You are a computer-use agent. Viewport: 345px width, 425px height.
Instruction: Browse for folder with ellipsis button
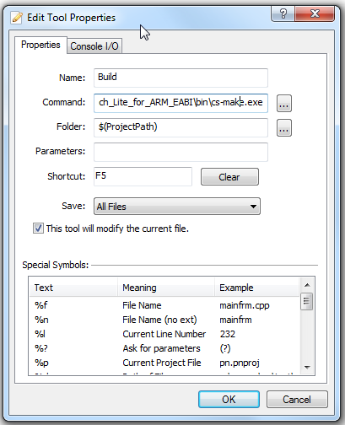coord(284,128)
